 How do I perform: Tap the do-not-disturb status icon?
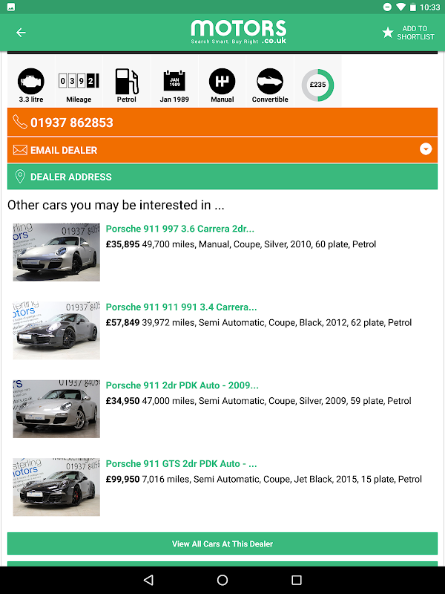pos(387,7)
